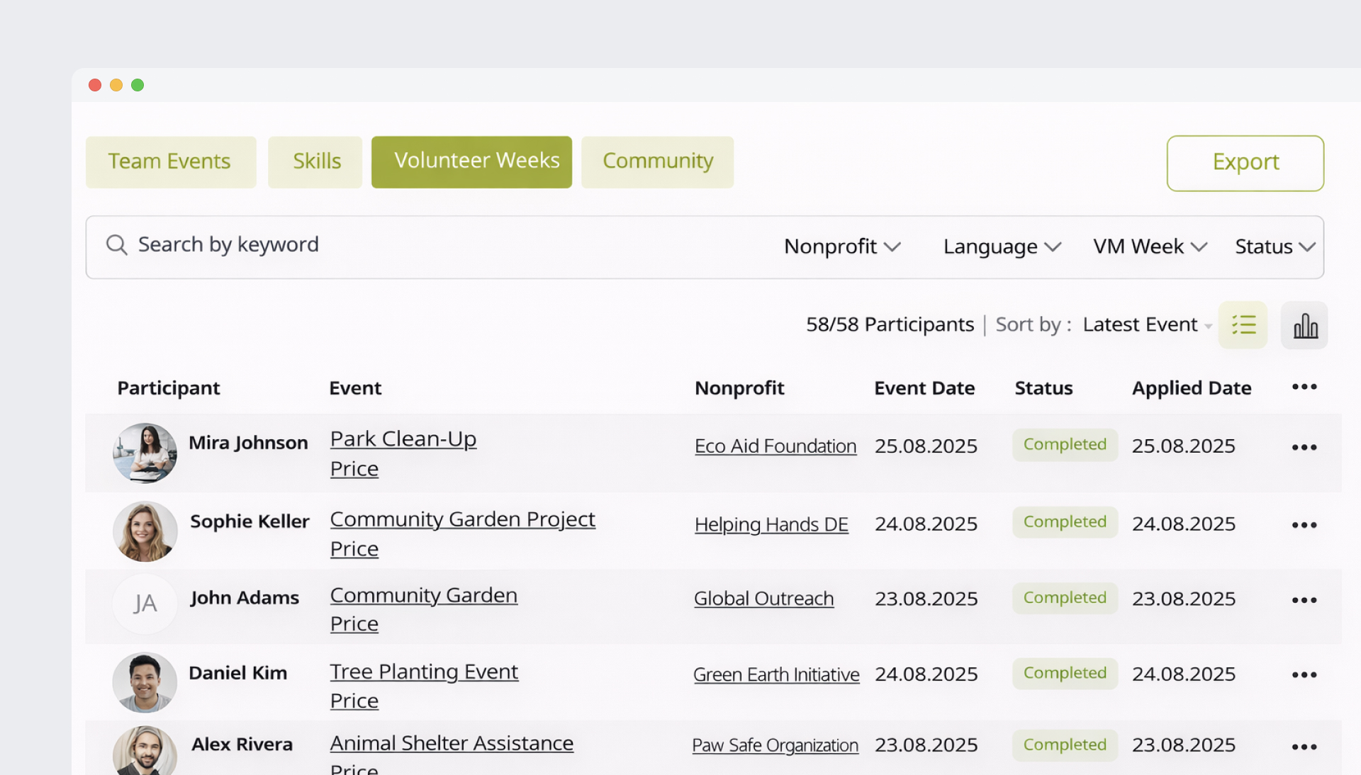The width and height of the screenshot is (1361, 775).
Task: Open the Status filter dropdown
Action: tap(1275, 247)
